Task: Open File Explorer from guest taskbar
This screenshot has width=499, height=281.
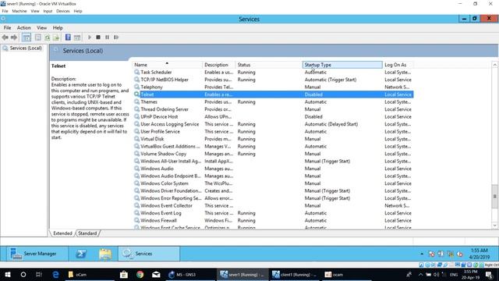Action: [105, 254]
